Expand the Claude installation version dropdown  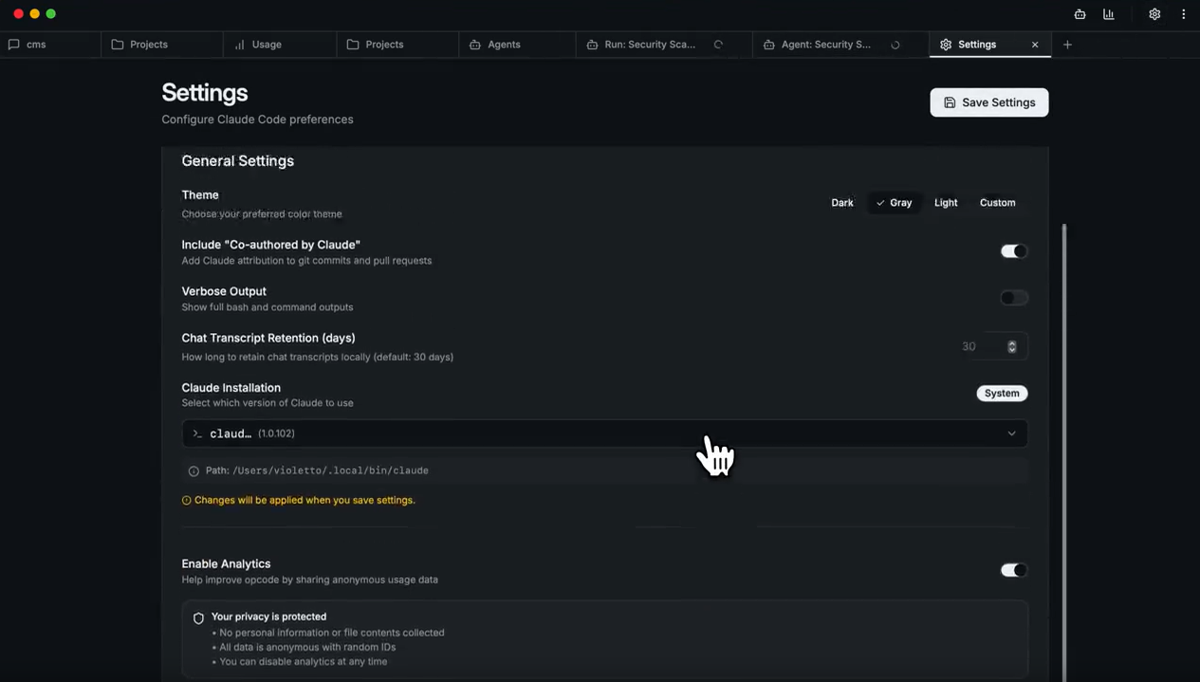[x=604, y=433]
